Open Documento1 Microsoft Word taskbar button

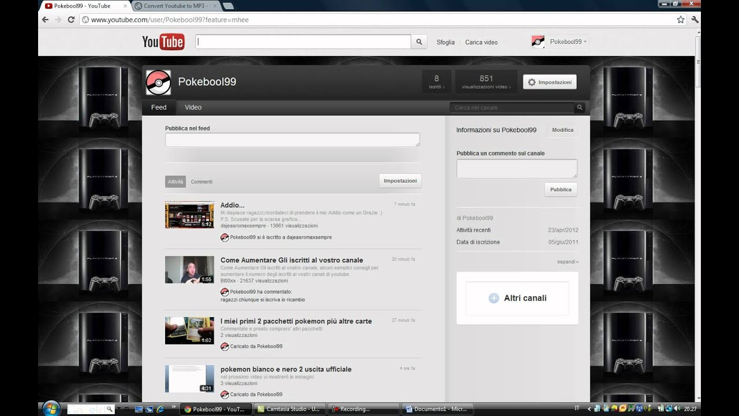tap(437, 409)
